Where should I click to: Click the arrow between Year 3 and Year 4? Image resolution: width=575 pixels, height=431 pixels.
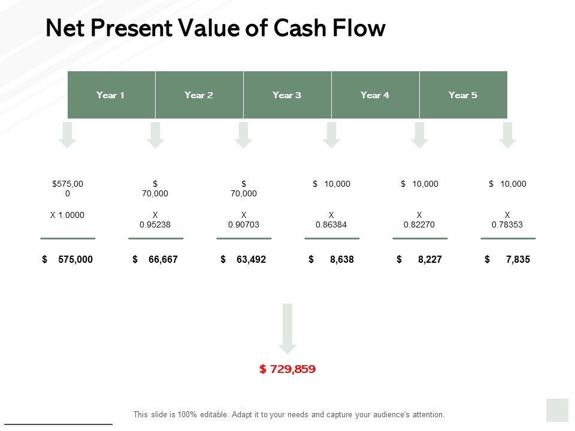coord(331,135)
